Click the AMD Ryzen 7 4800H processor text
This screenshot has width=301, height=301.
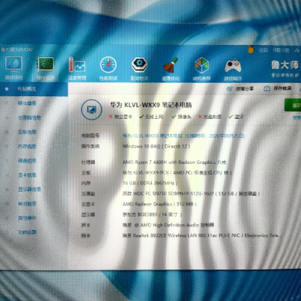point(175,163)
